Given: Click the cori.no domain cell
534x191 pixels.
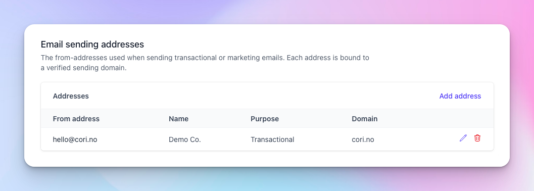Looking at the screenshot, I should [363, 139].
